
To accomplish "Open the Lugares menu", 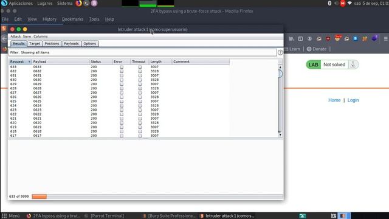I will 44,3.
